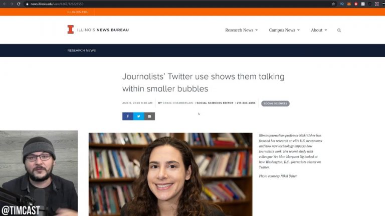Share article via Facebook icon
The height and width of the screenshot is (216, 385).
coord(128,116)
